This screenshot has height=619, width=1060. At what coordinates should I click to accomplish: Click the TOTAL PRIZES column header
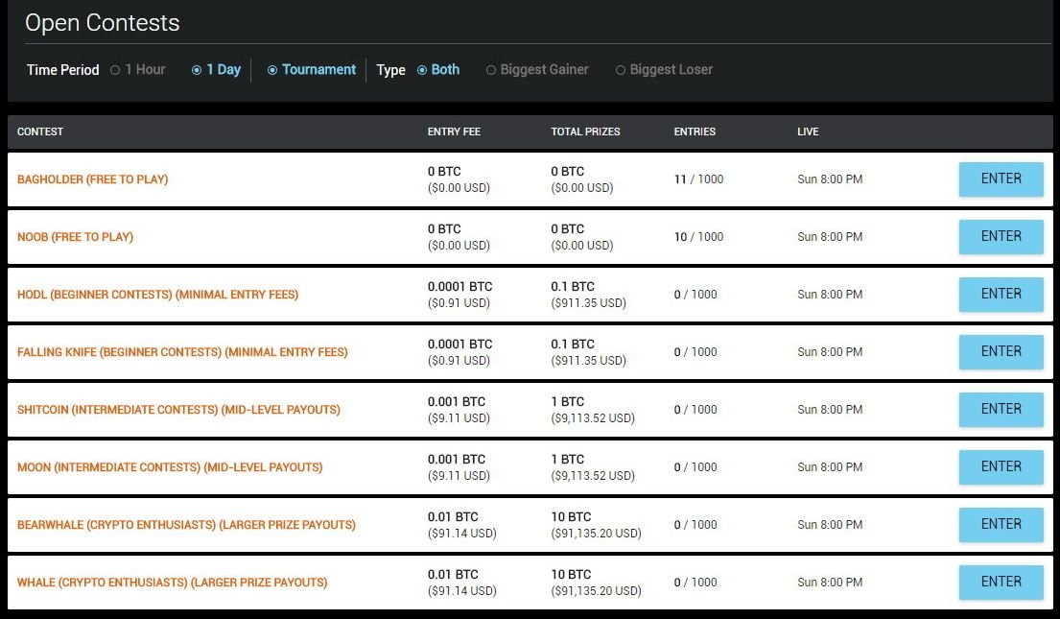tap(585, 131)
